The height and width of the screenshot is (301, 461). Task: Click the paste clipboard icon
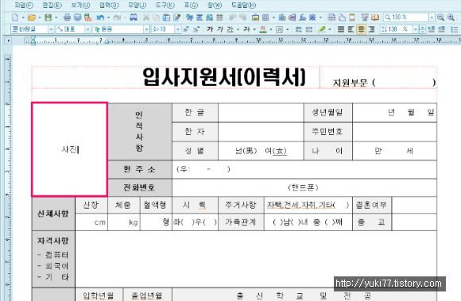coord(166,17)
